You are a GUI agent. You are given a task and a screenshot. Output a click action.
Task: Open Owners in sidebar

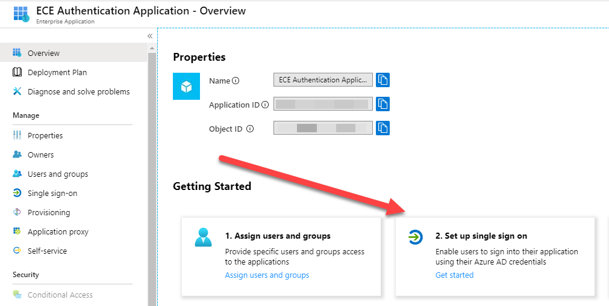pyautogui.click(x=40, y=155)
